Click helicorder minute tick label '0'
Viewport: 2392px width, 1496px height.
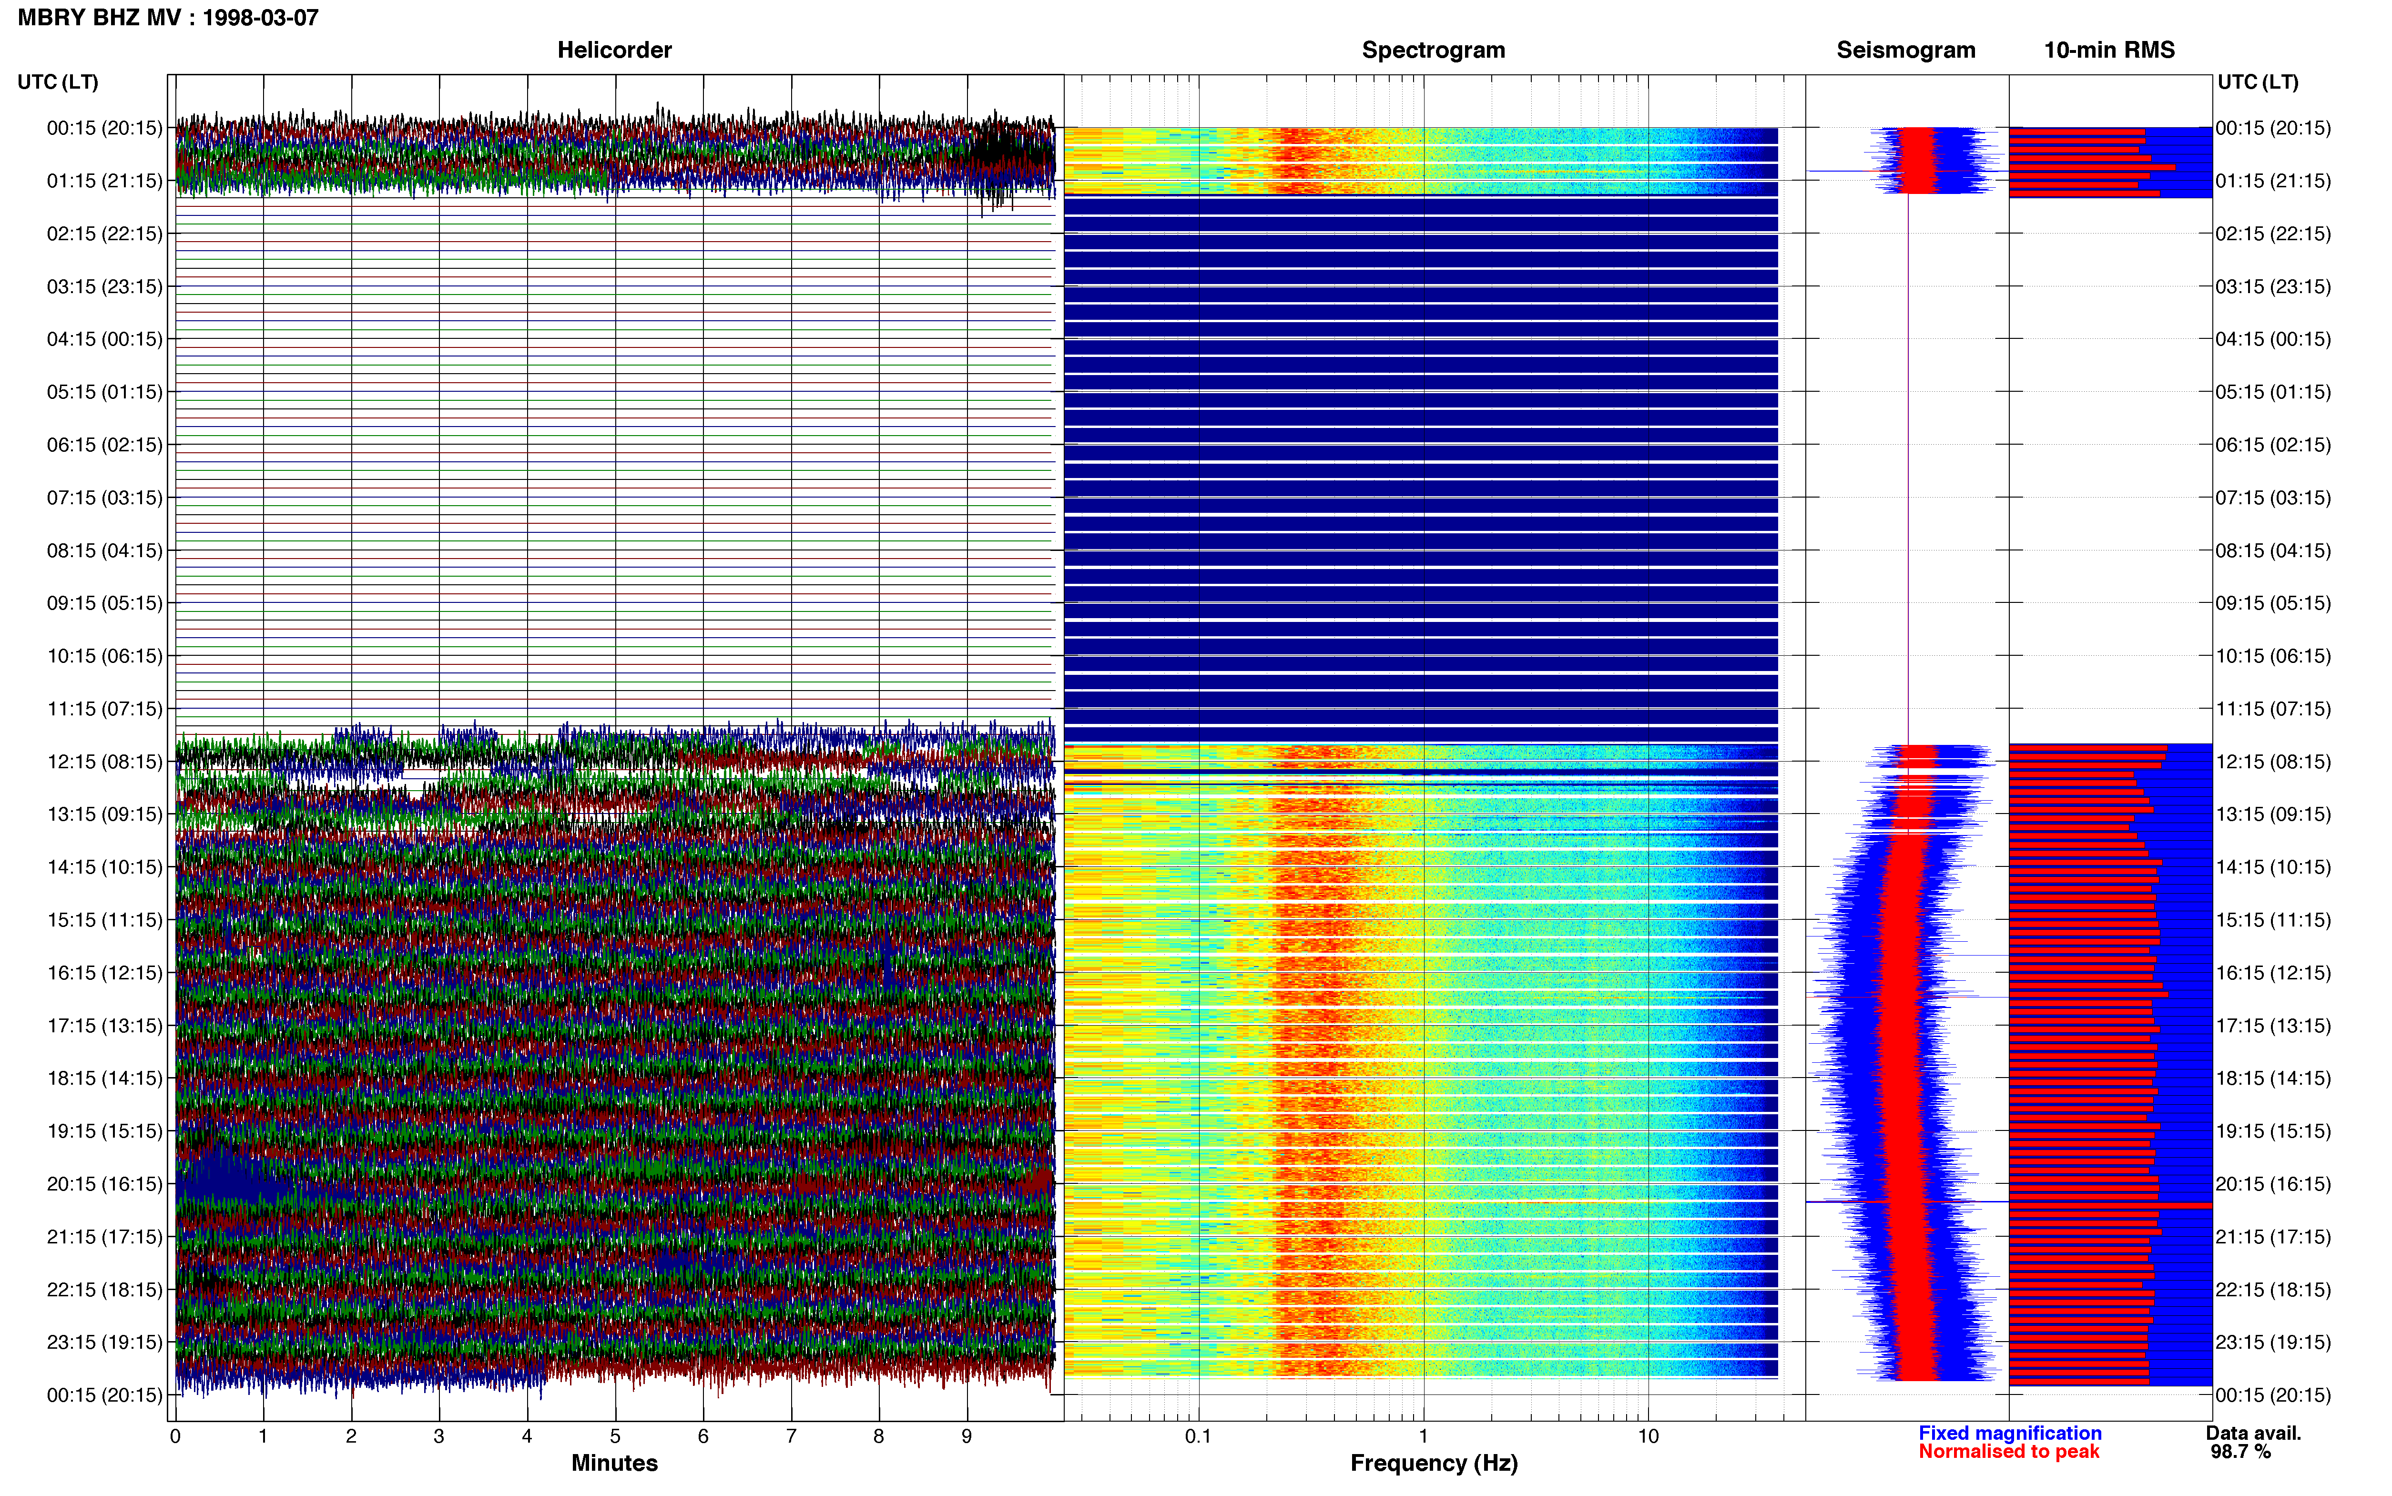[175, 1436]
